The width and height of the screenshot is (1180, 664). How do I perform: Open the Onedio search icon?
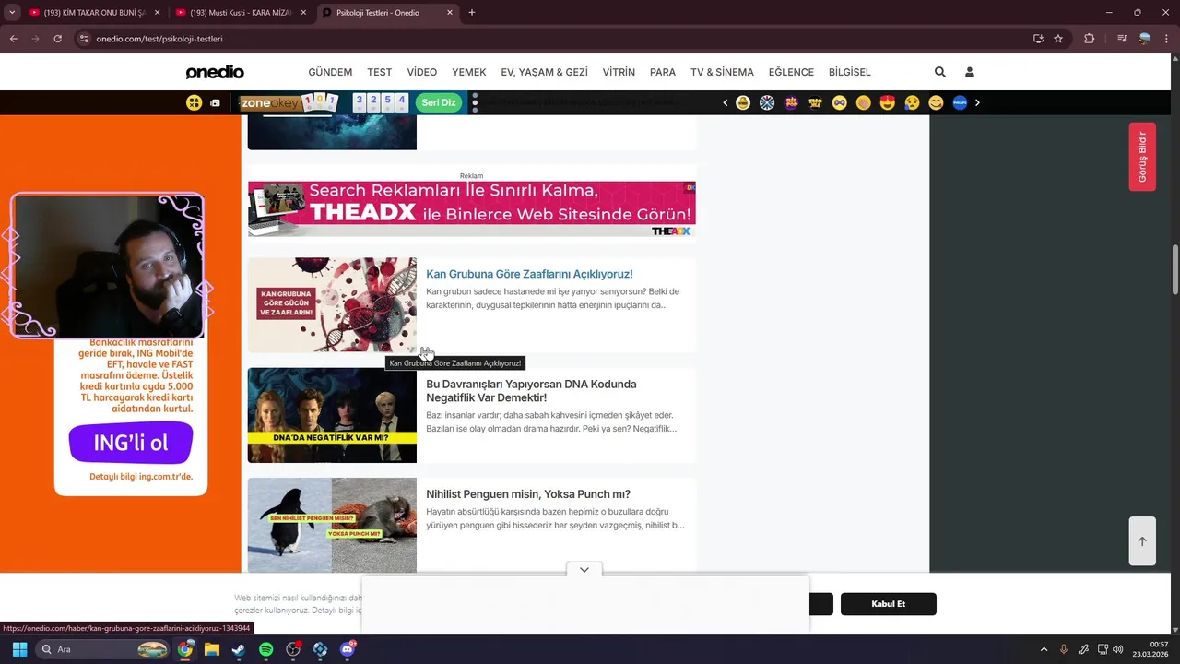[x=939, y=72]
